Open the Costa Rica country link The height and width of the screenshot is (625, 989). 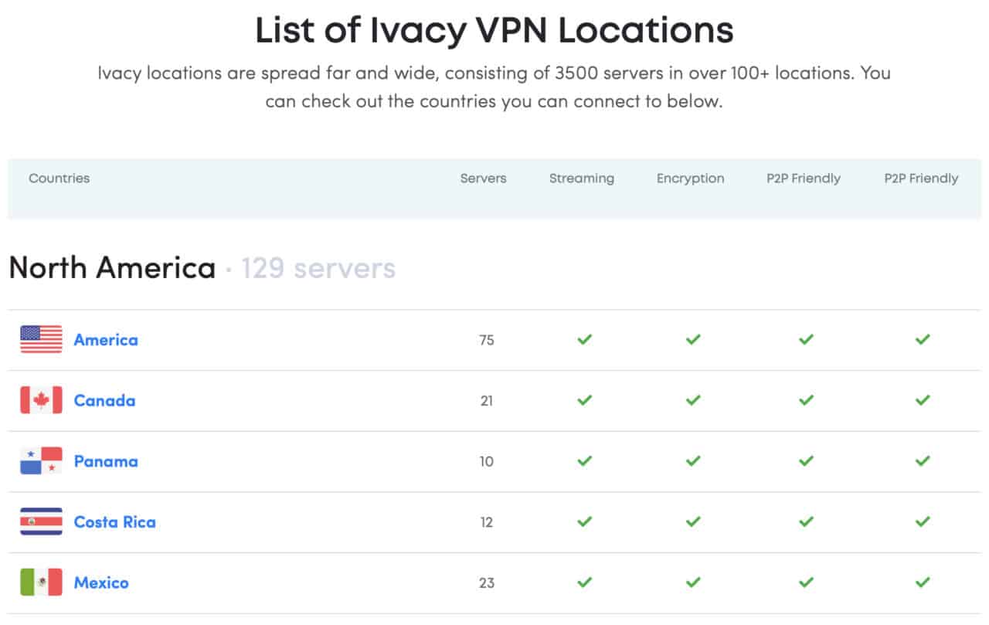tap(114, 522)
